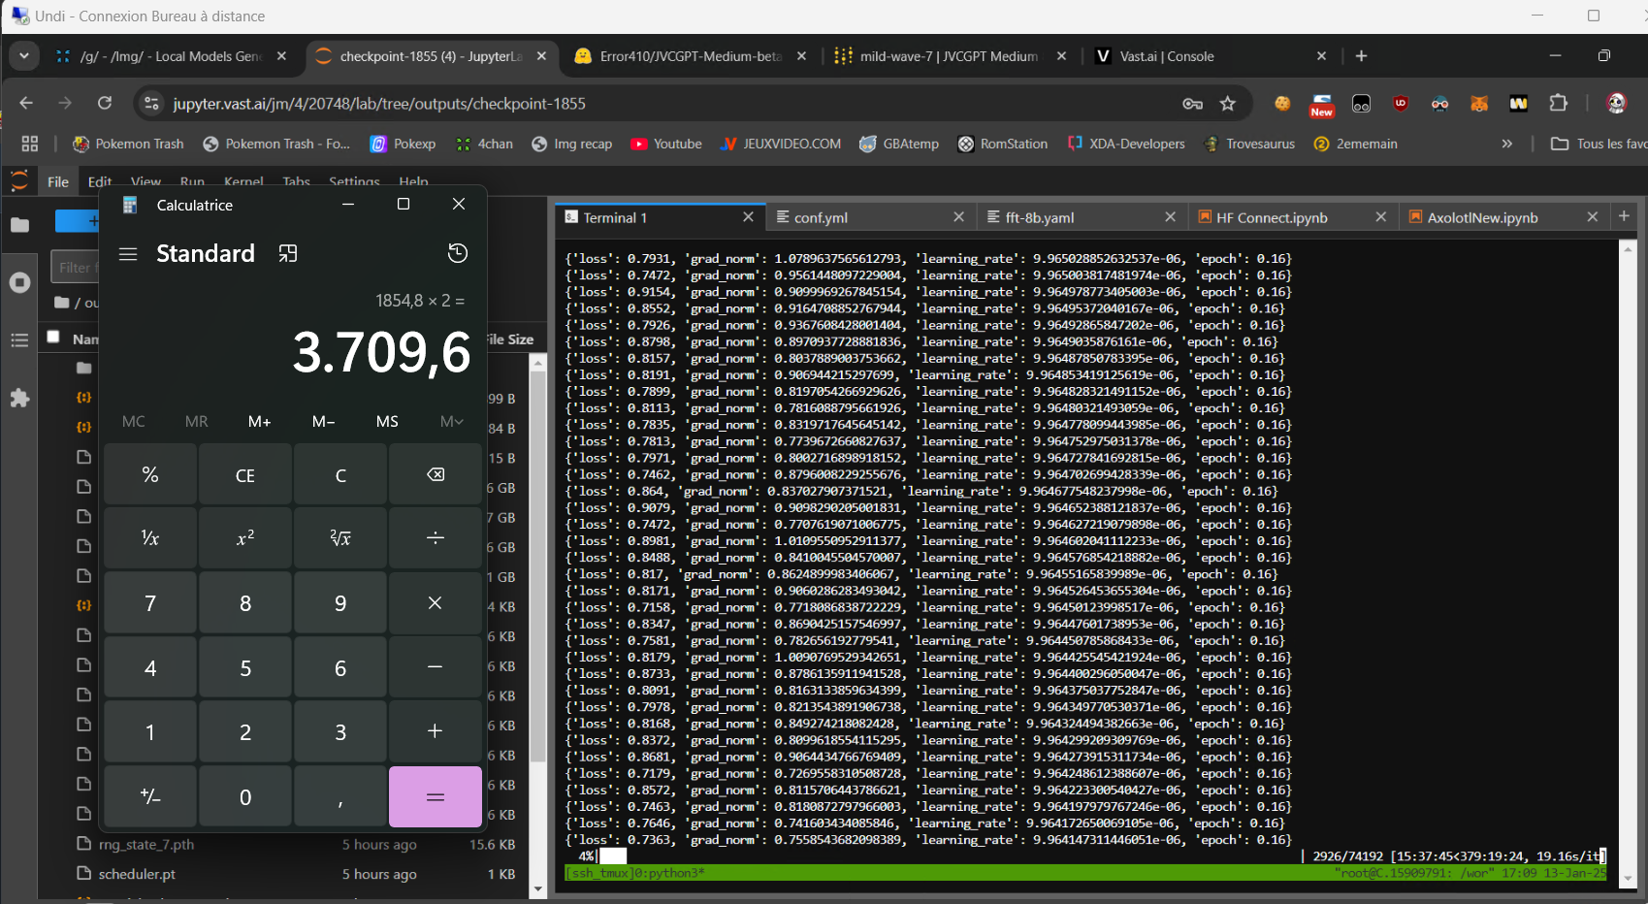Reload the current page
This screenshot has width=1648, height=904.
105,103
